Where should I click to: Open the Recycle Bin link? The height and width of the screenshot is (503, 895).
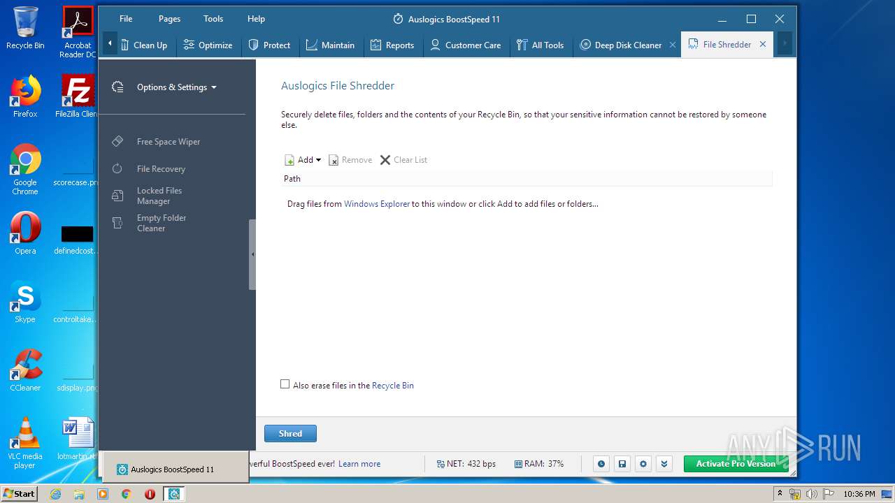pos(393,386)
